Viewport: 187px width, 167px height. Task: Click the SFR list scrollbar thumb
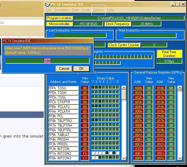tap(124, 95)
